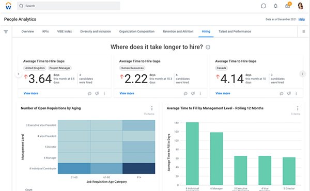Click the darkest heatmap cell for Individual Contributor 91+

[x=139, y=168]
